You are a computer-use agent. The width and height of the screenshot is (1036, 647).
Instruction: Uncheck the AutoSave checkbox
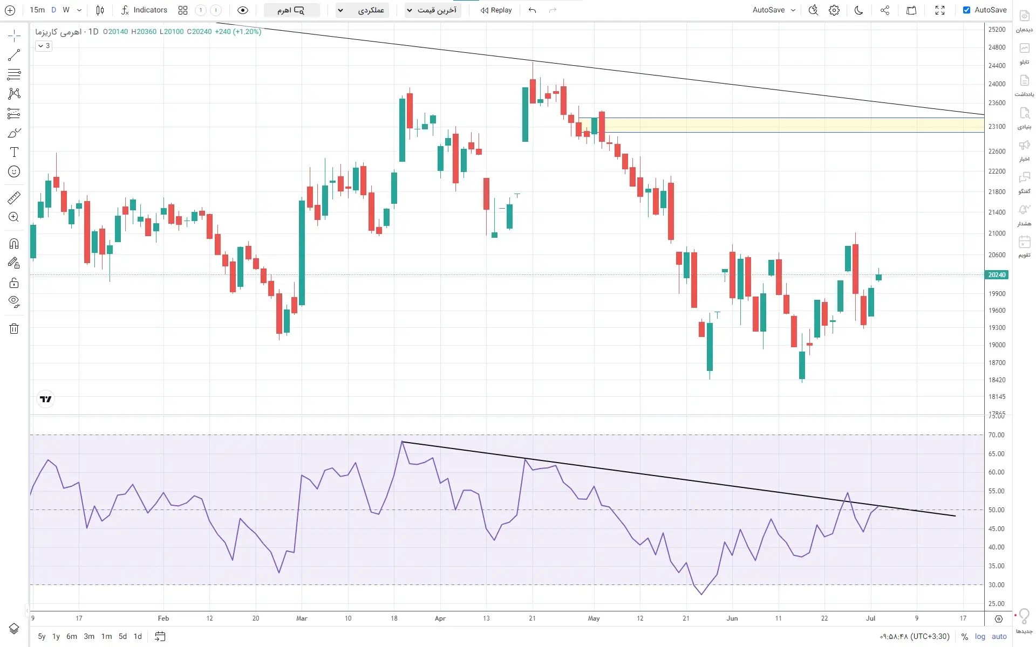[966, 10]
